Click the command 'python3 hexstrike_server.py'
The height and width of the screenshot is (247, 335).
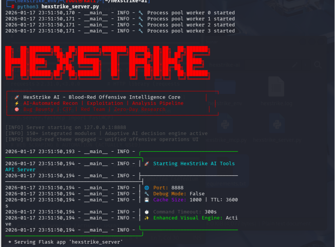[x=58, y=6]
